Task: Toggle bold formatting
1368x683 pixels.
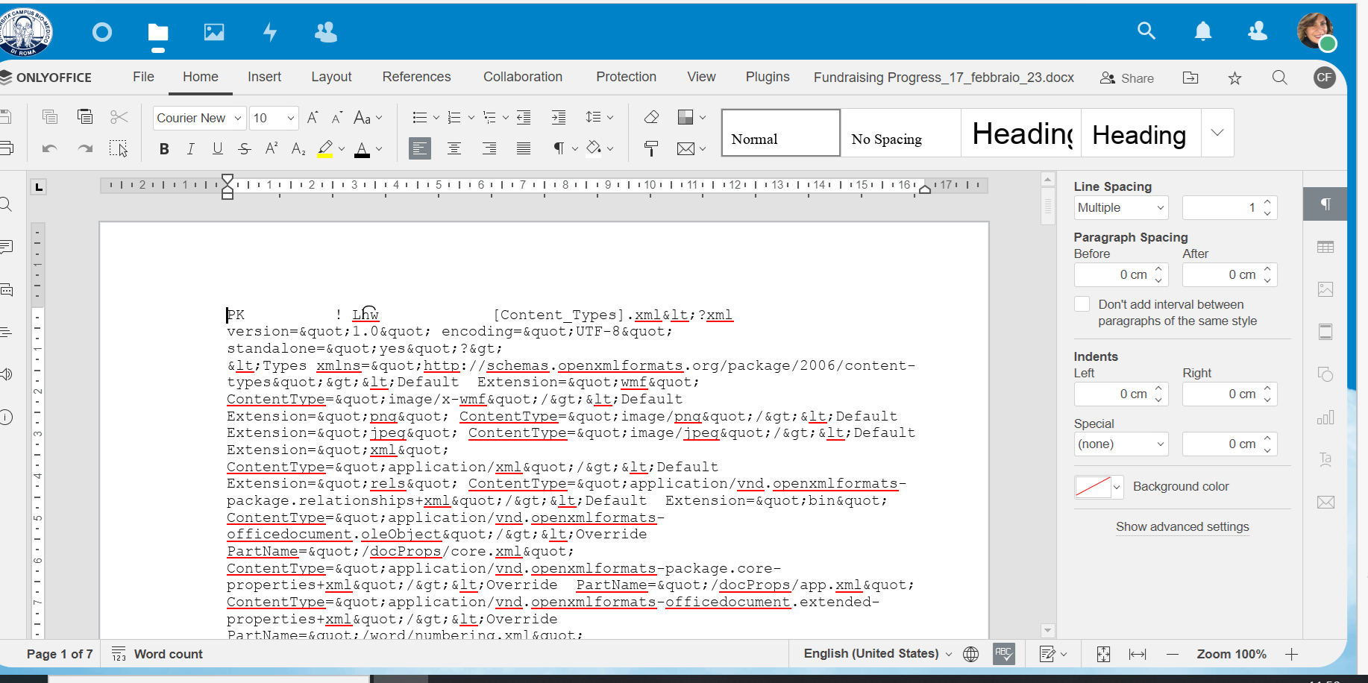Action: tap(164, 149)
